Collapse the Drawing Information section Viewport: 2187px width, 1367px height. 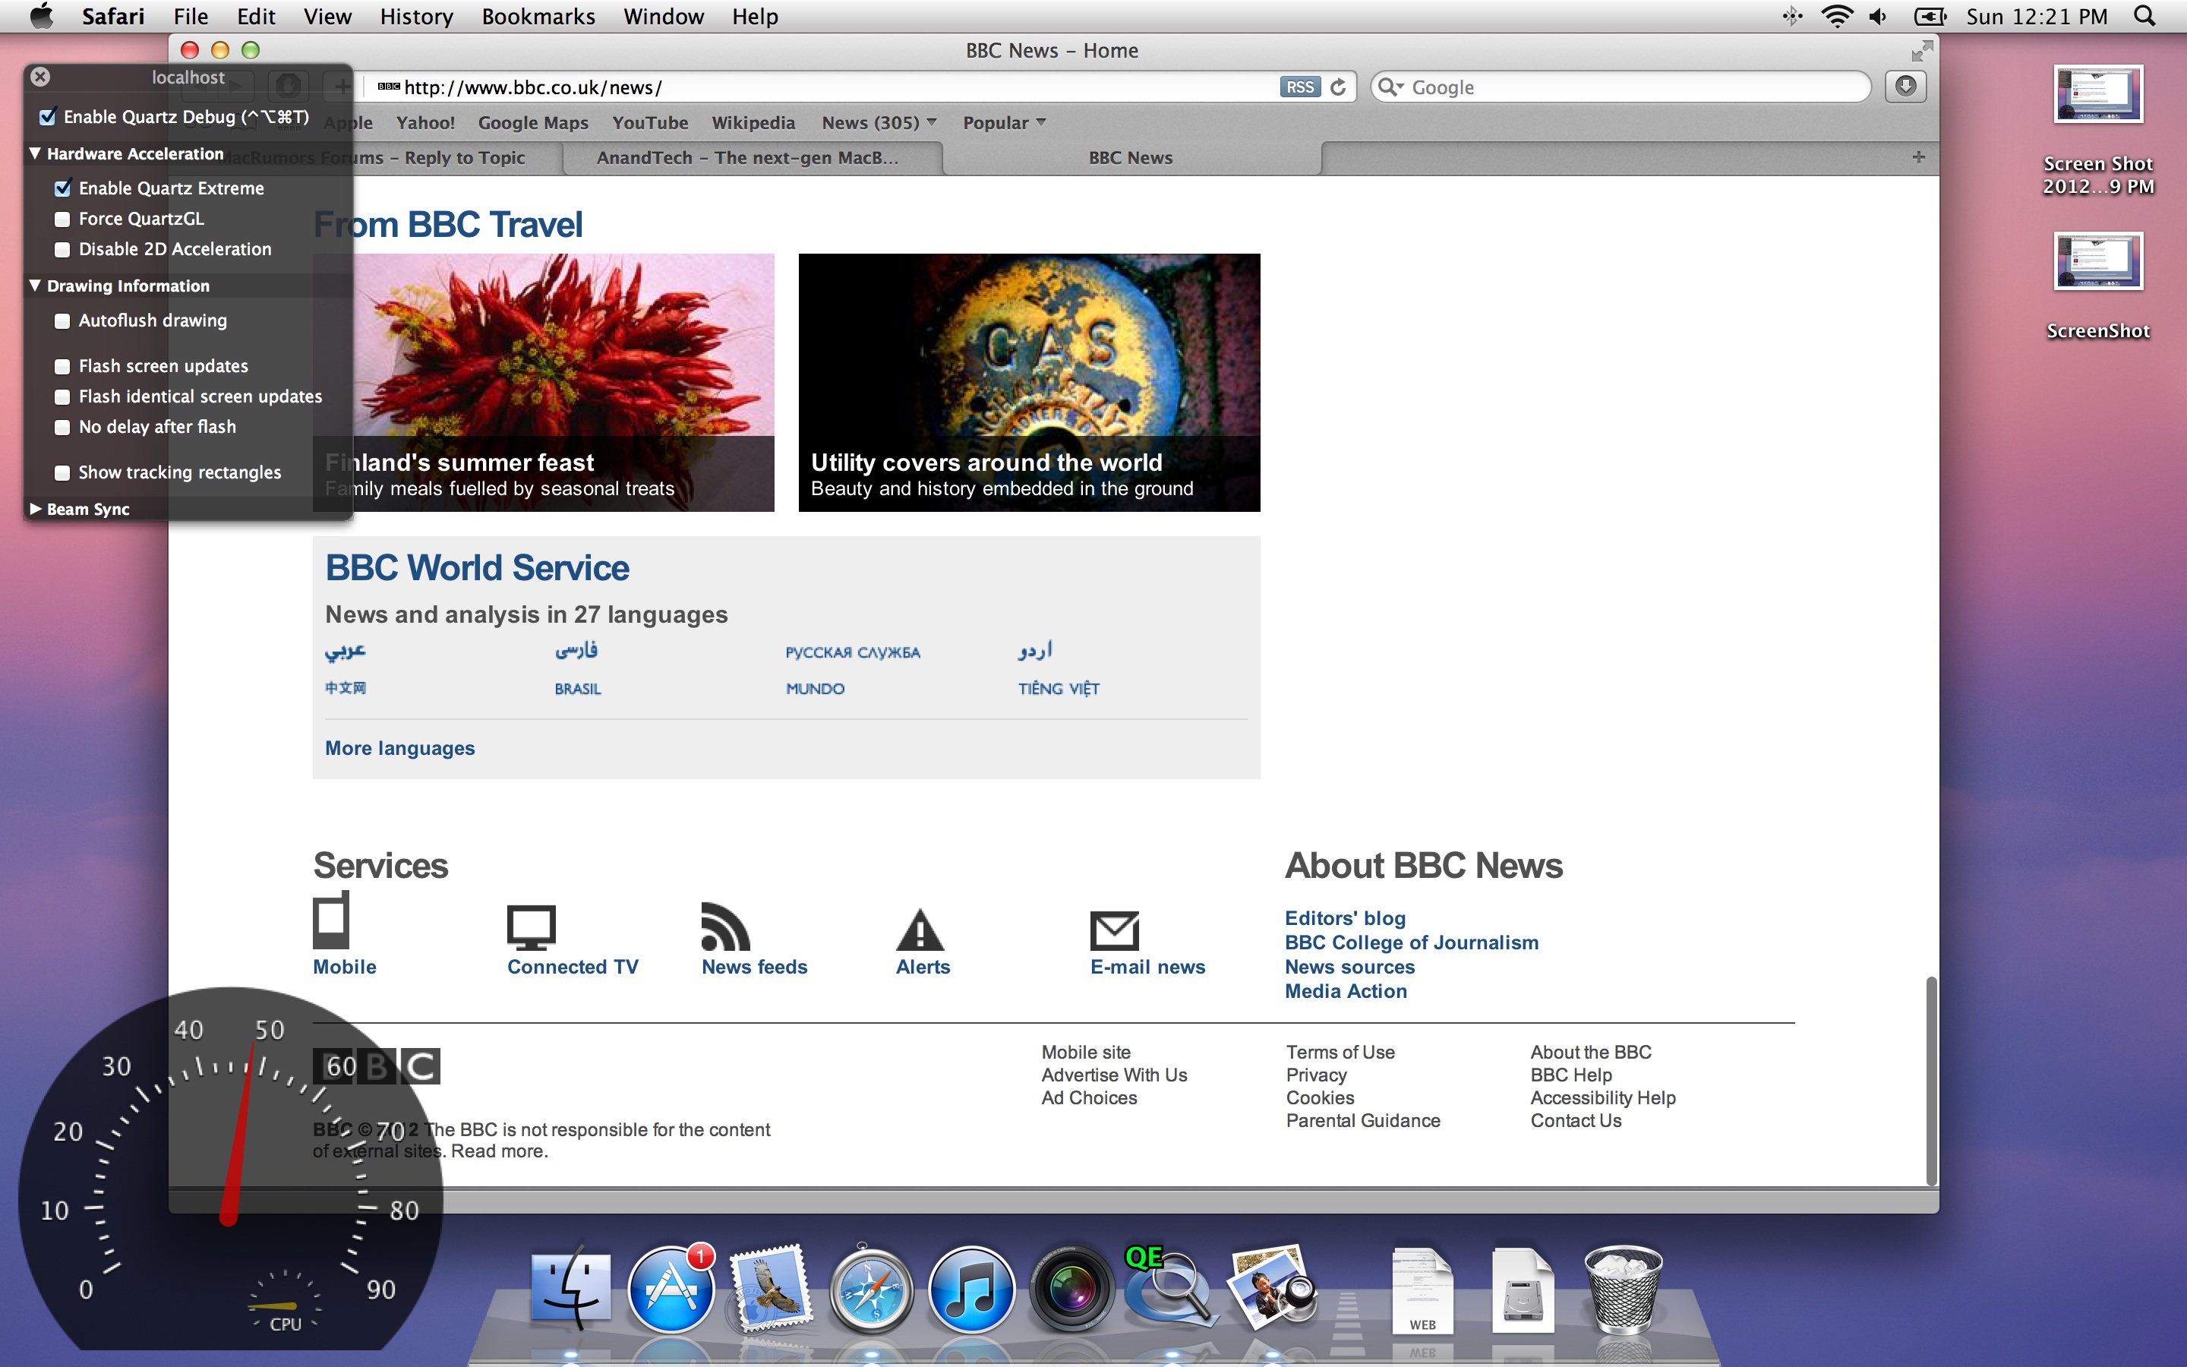click(x=35, y=286)
